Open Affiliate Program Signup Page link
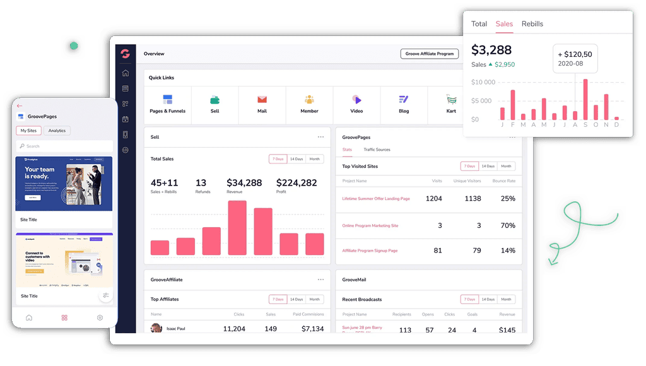646x366 pixels. [370, 251]
